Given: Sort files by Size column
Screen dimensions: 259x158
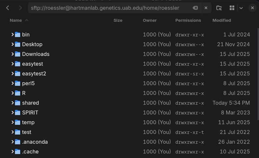Looking at the screenshot, I should point(118,20).
